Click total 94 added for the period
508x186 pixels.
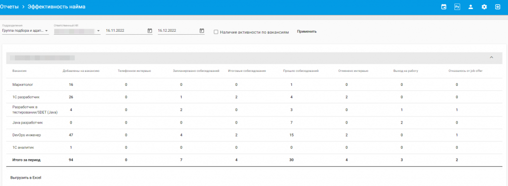[x=71, y=160]
